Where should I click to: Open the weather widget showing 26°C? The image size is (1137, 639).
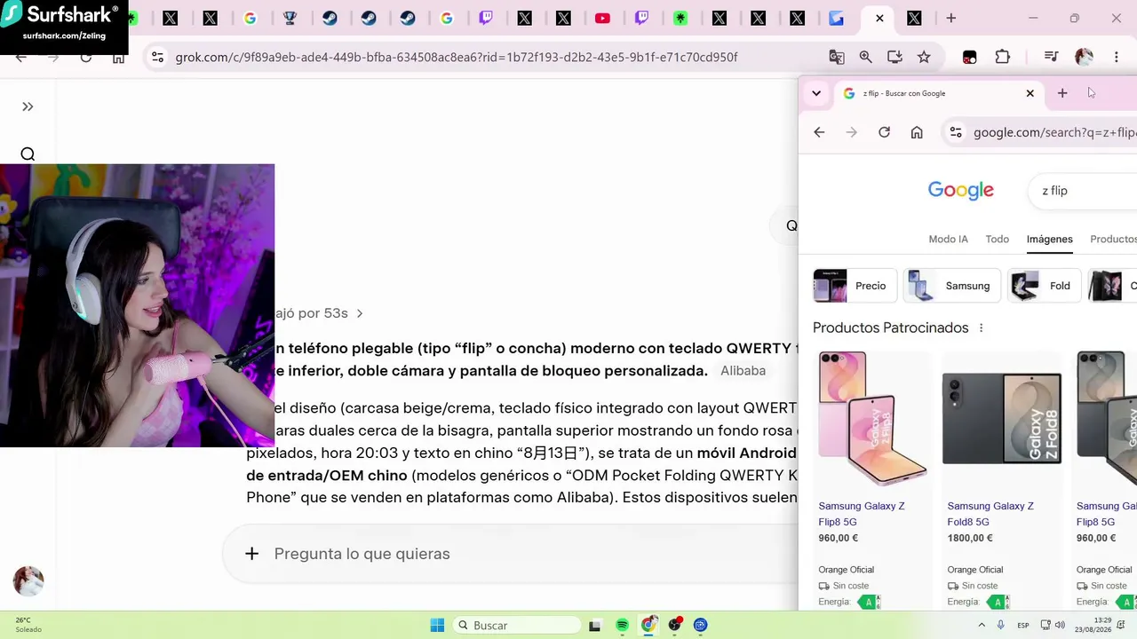click(27, 625)
